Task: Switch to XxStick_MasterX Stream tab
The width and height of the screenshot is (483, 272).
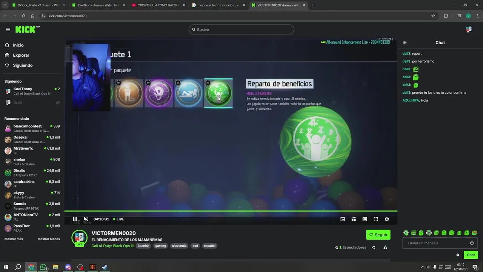Action: click(x=38, y=5)
